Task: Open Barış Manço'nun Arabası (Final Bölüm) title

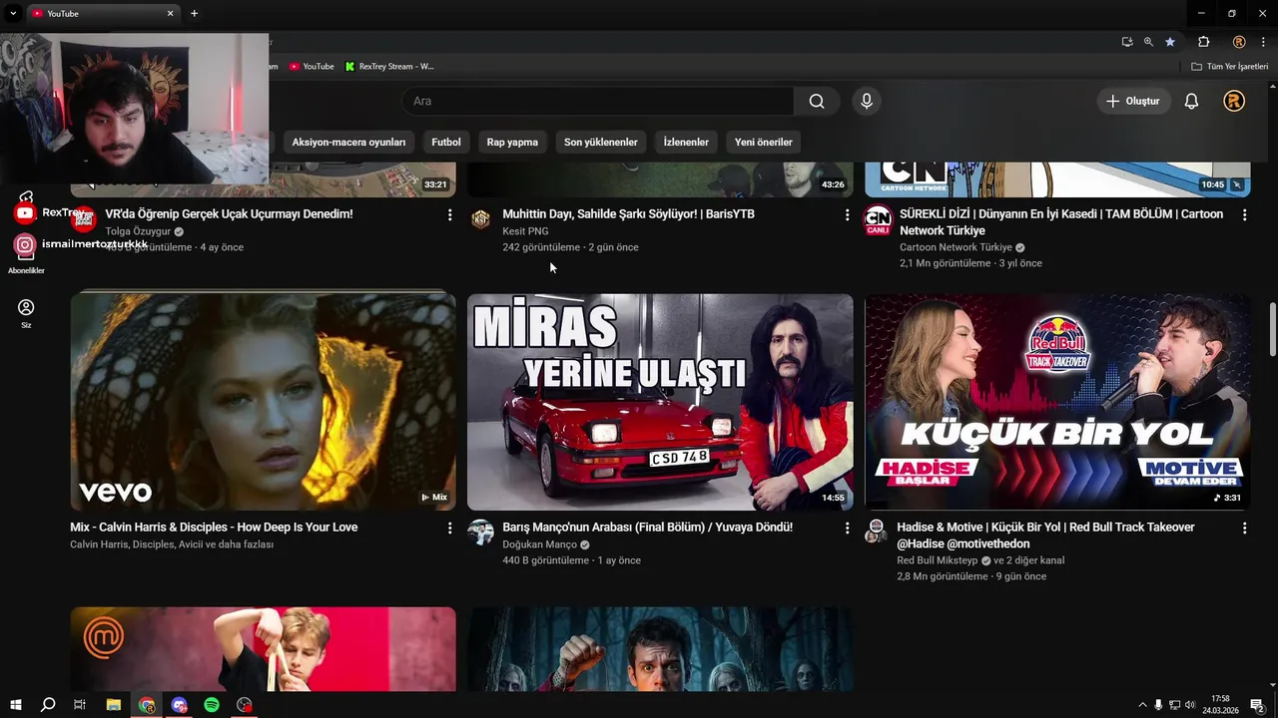Action: pos(647,528)
